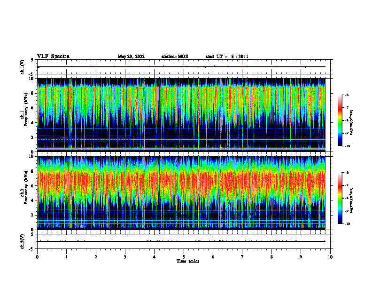Image resolution: width=372 pixels, height=288 pixels.
Task: Click the ch.1 color bar '-6' label
Action: (x=347, y=95)
